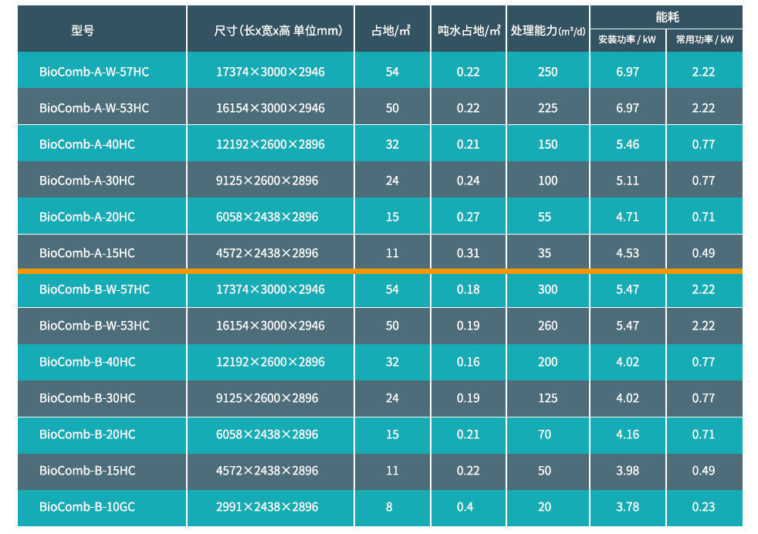Screen dimensions: 758x534
Task: Click capacity 125 in BioComb-B-30HC row
Action: (548, 397)
